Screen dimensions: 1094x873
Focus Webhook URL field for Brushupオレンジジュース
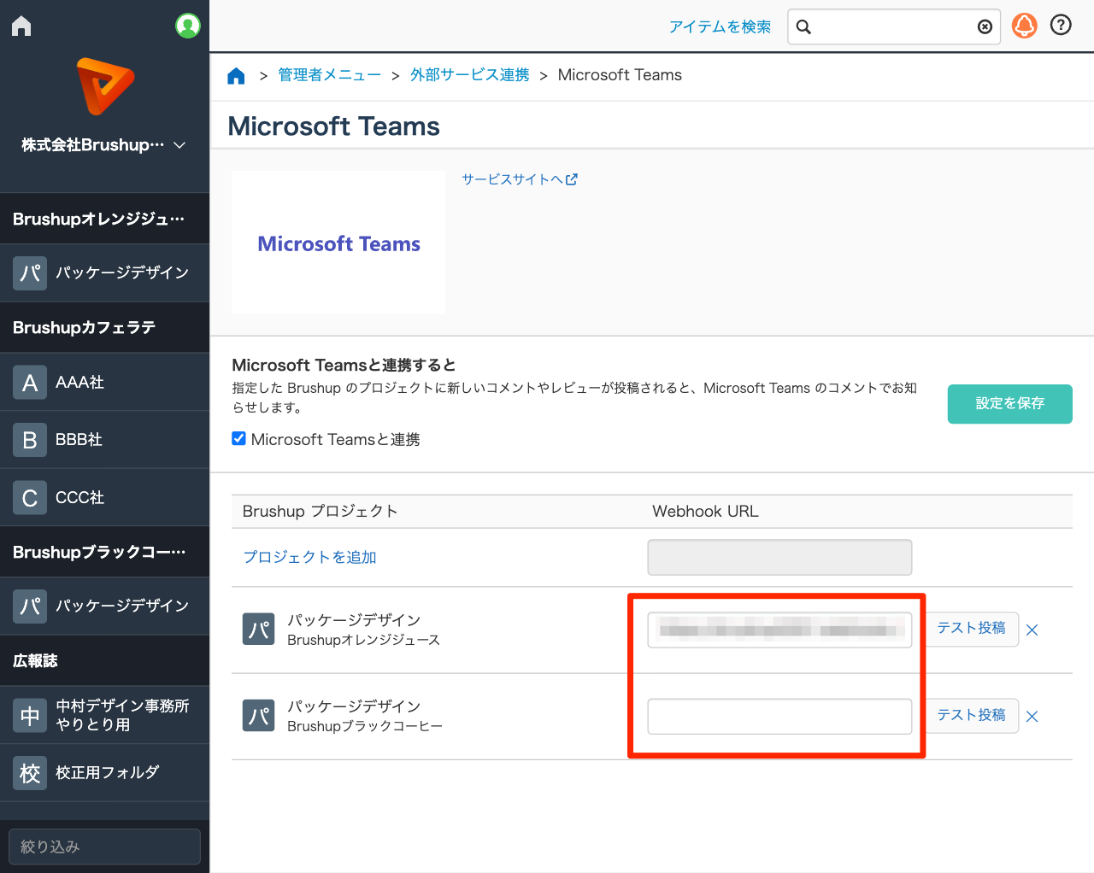point(779,630)
